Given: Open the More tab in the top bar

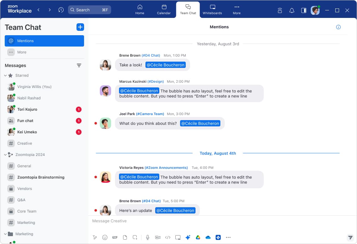Looking at the screenshot, I should click(x=236, y=10).
